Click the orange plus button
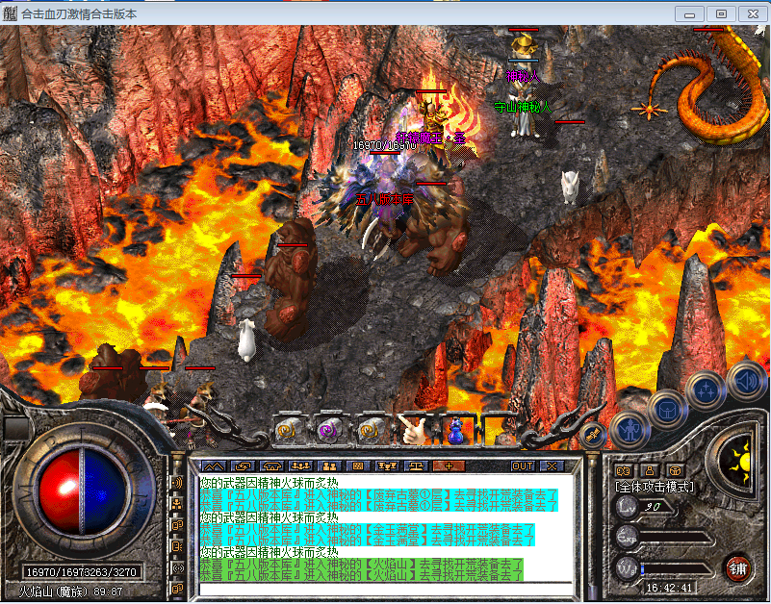 (449, 466)
